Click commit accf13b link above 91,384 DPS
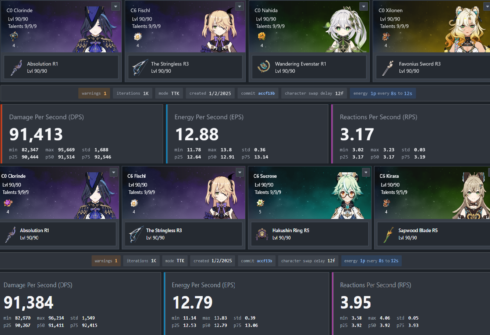 tap(256, 261)
